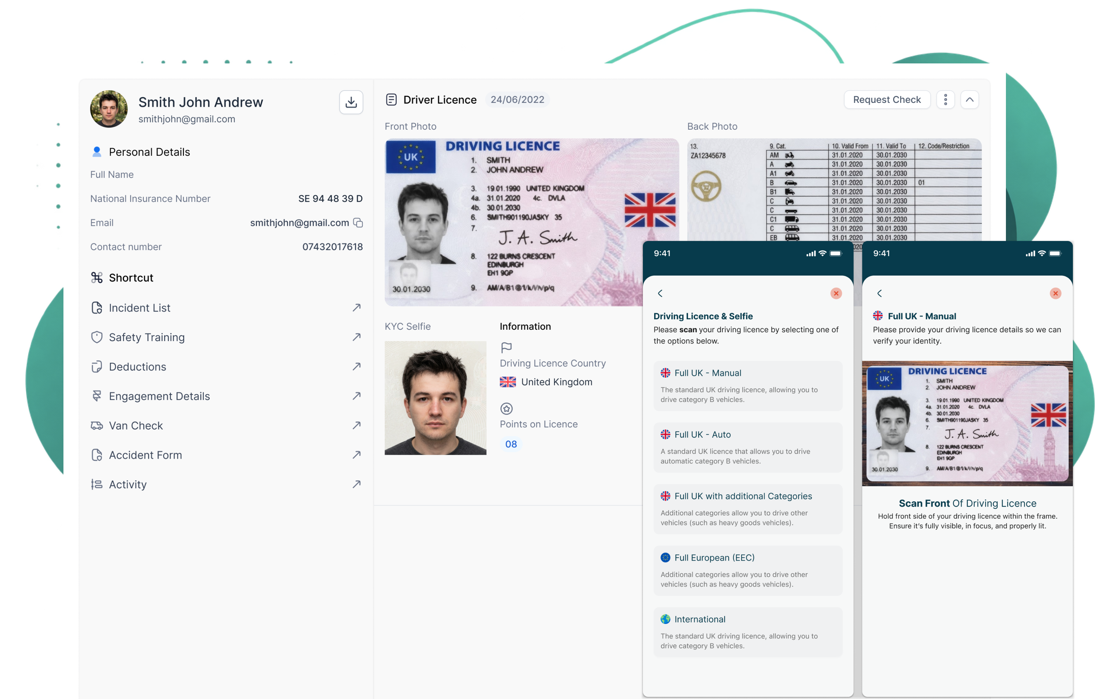Click the Safety Training shield icon
This screenshot has height=699, width=1118.
97,337
